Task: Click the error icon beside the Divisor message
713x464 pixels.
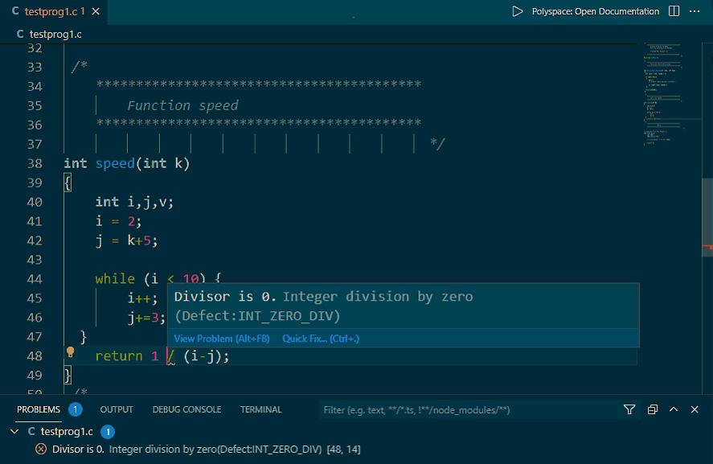Action: (42, 449)
